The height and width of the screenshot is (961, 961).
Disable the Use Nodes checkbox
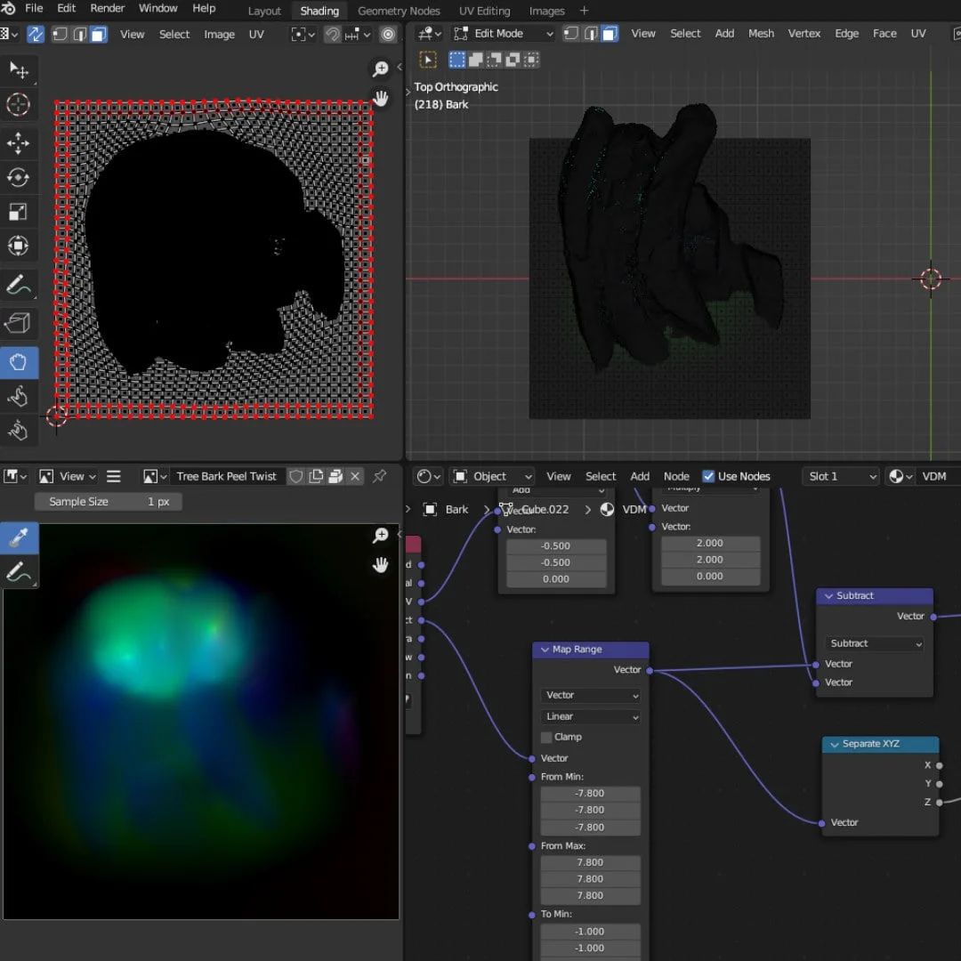click(708, 477)
